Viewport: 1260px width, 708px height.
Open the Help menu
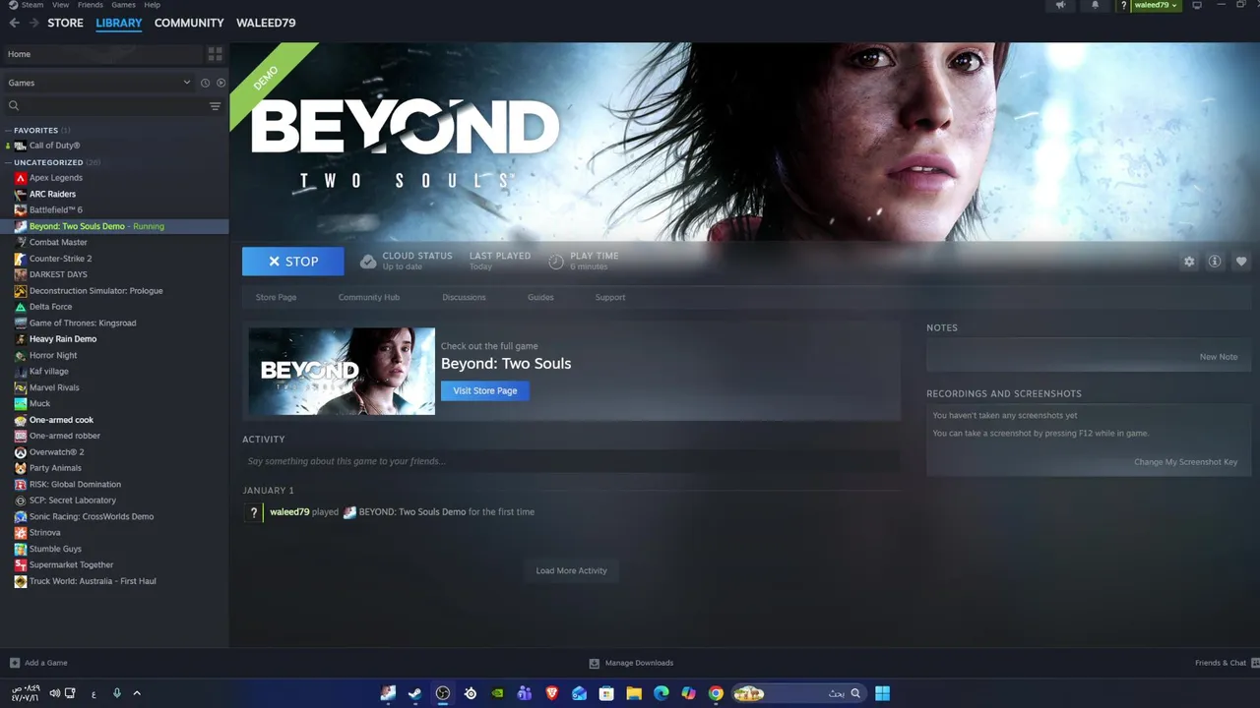click(x=152, y=5)
